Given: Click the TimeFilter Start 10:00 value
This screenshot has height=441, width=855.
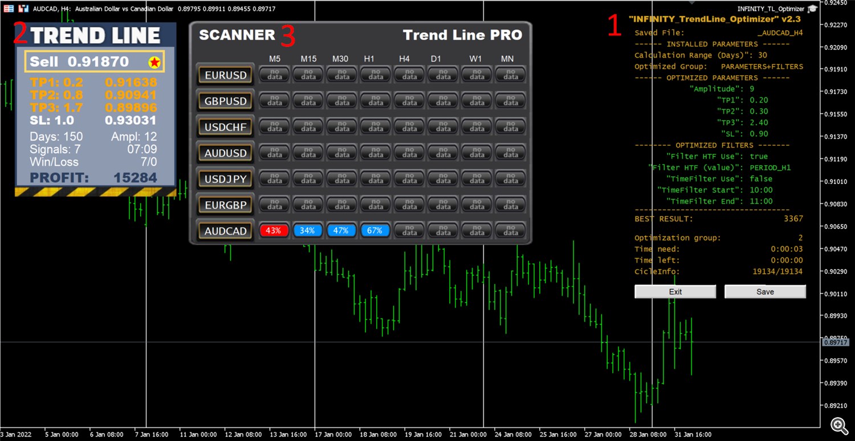Looking at the screenshot, I should click(762, 190).
